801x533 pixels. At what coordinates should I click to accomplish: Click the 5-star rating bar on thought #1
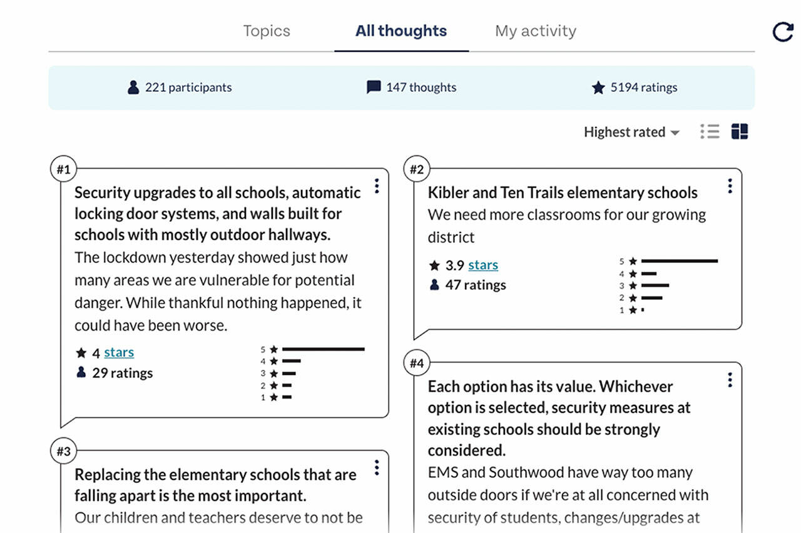tap(322, 349)
